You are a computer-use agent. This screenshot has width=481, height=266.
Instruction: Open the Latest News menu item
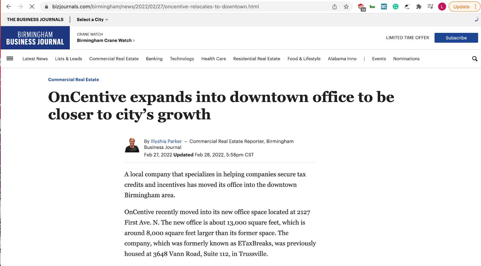click(x=35, y=59)
